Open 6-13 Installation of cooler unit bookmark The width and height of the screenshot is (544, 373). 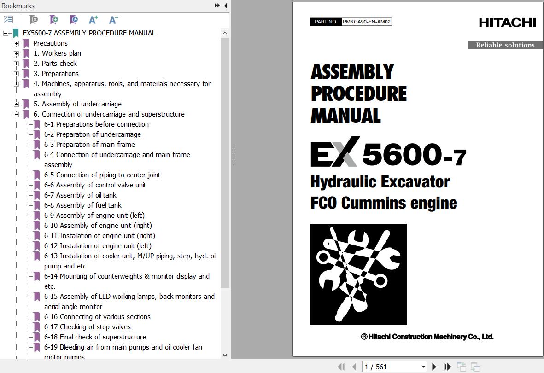[x=130, y=261]
